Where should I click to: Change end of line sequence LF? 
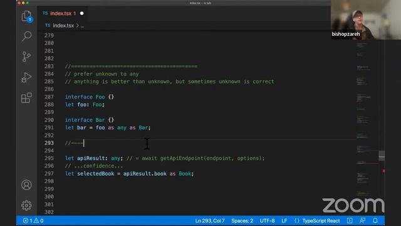click(x=284, y=220)
